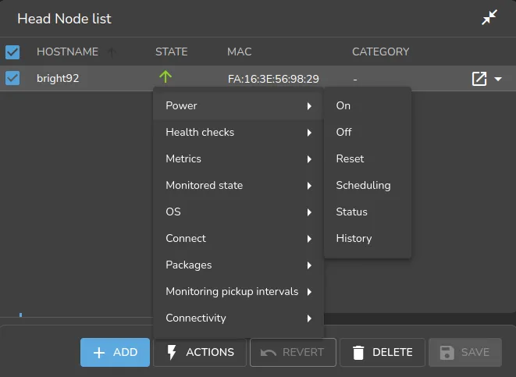Click the REVERT button
The image size is (516, 377).
tap(293, 352)
